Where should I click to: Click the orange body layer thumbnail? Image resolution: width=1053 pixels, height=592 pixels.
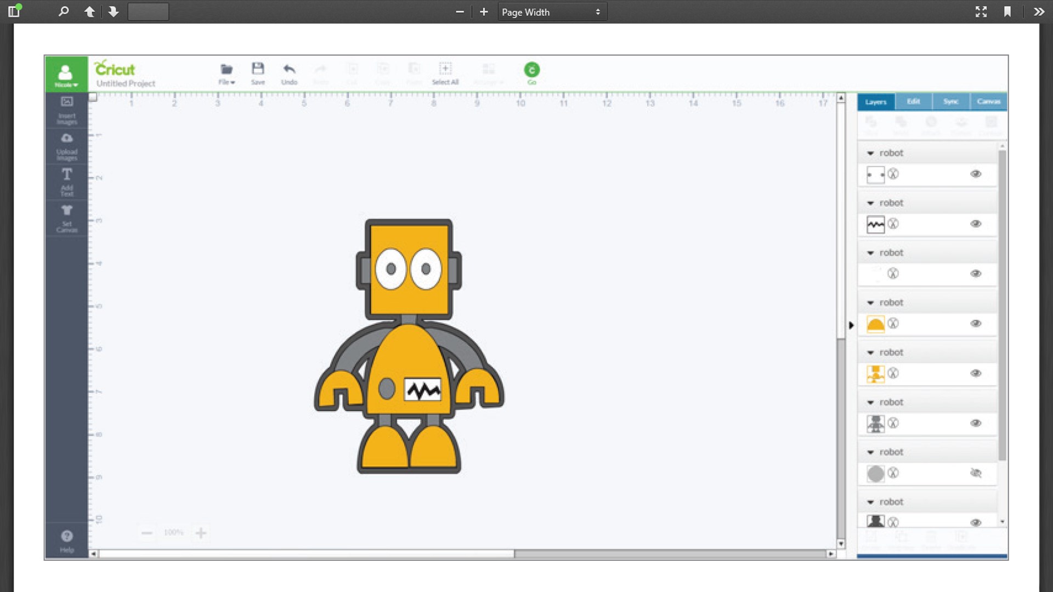[876, 323]
